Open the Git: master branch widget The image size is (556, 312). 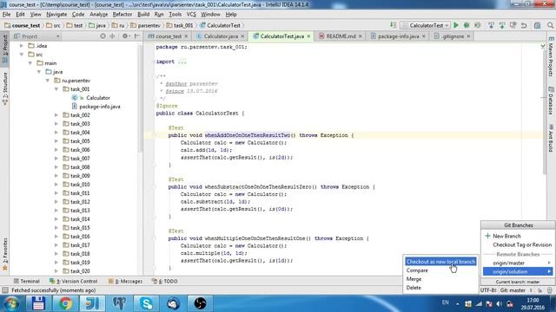click(516, 290)
